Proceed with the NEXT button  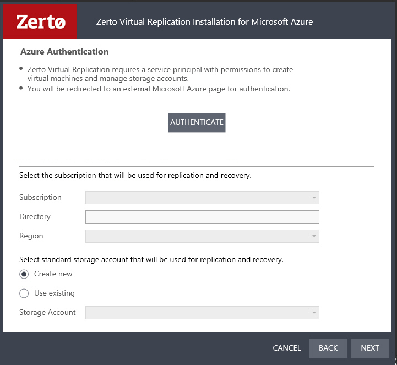coord(369,348)
